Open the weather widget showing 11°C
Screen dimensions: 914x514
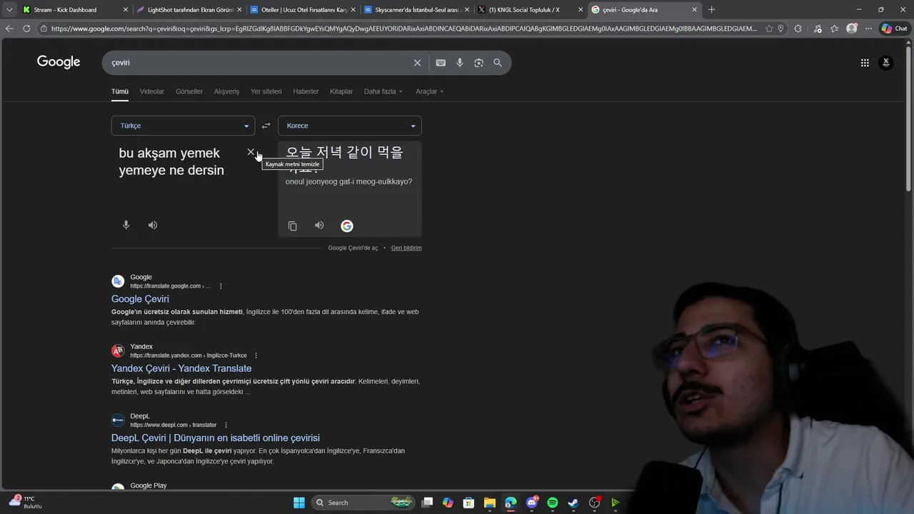pyautogui.click(x=26, y=502)
